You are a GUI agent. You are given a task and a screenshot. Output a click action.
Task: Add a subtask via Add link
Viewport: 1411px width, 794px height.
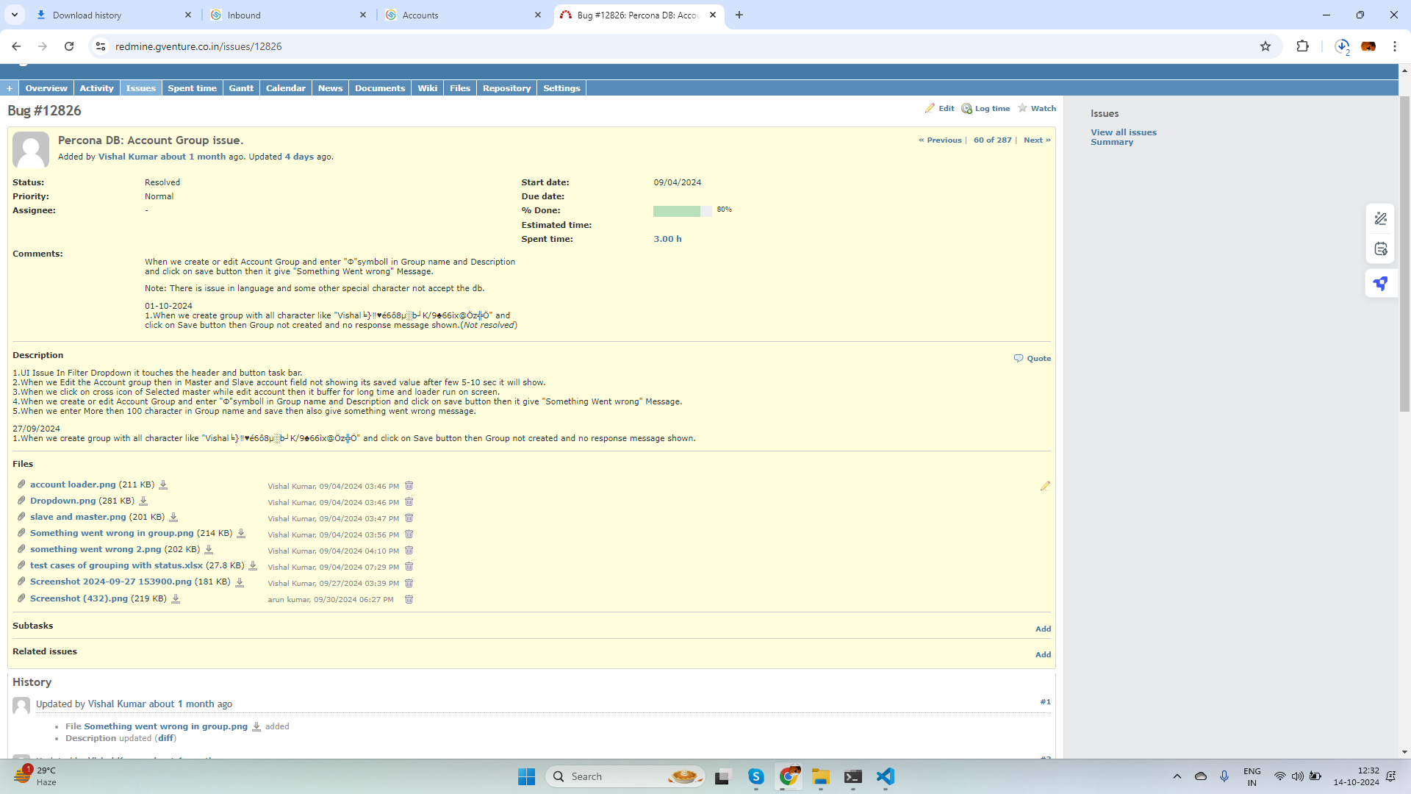click(1043, 629)
